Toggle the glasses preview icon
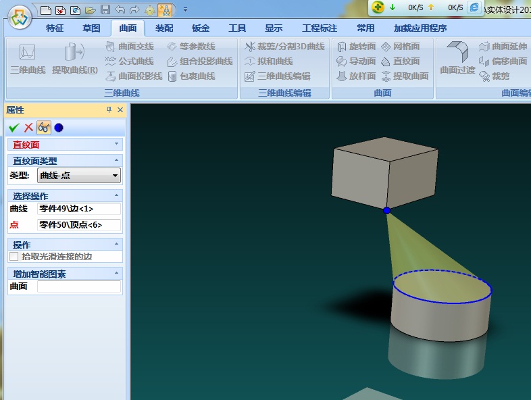The height and width of the screenshot is (400, 531). coord(44,127)
